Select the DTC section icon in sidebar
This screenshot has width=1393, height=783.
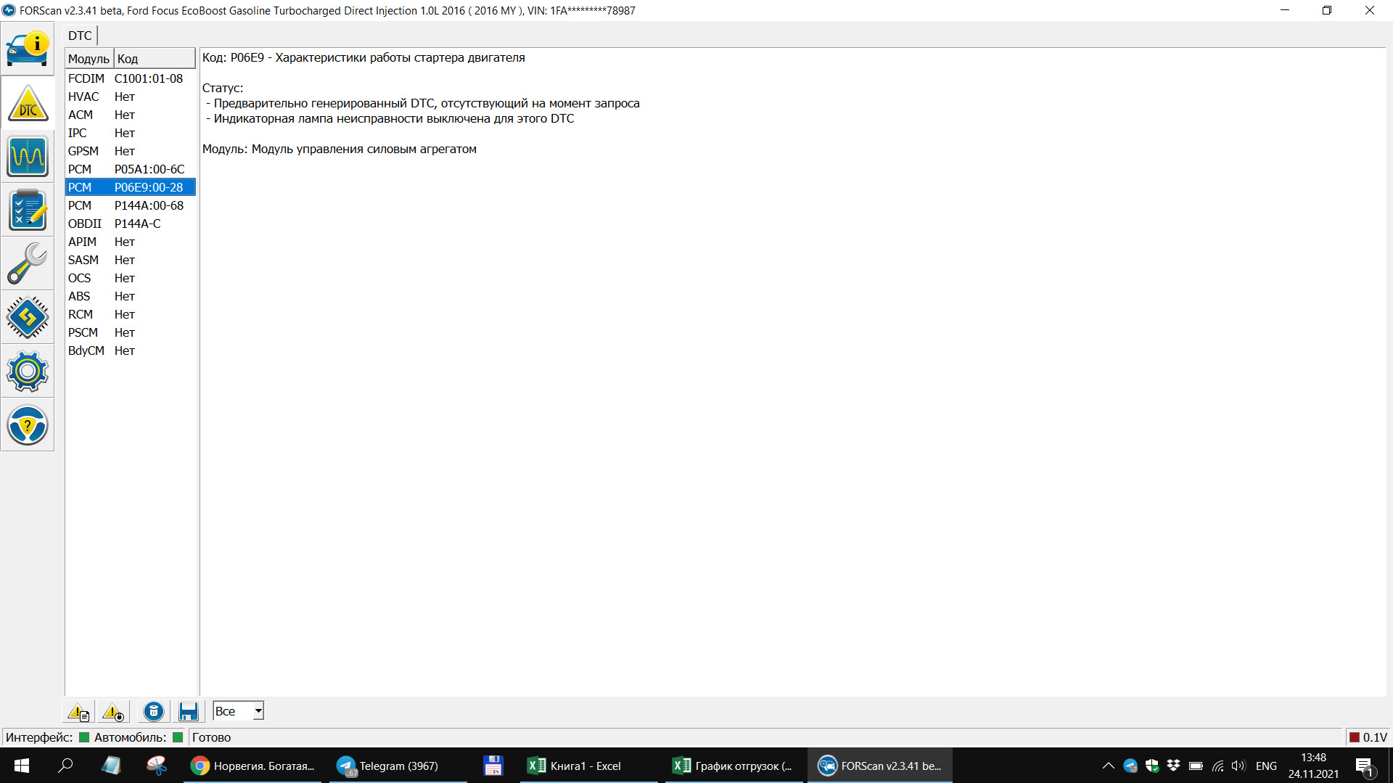[x=28, y=103]
